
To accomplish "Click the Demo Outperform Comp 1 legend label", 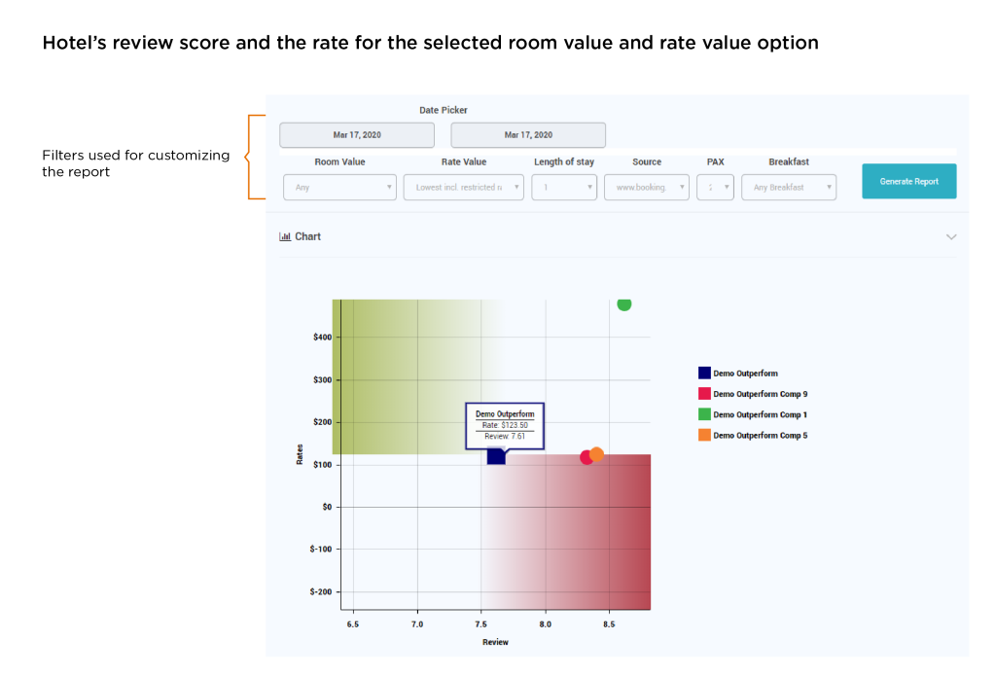I will click(x=761, y=415).
